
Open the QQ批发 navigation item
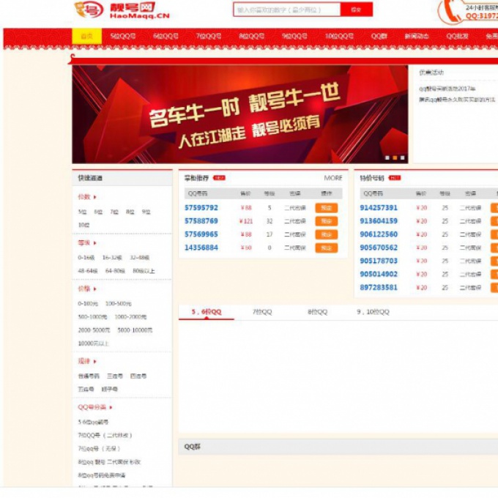457,36
